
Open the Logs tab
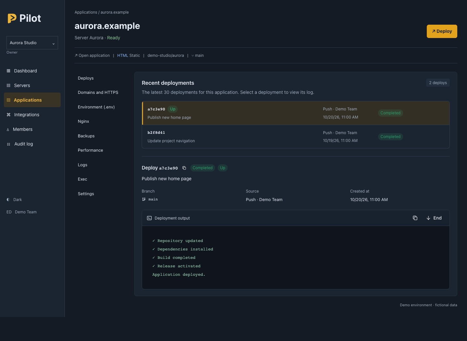point(82,165)
